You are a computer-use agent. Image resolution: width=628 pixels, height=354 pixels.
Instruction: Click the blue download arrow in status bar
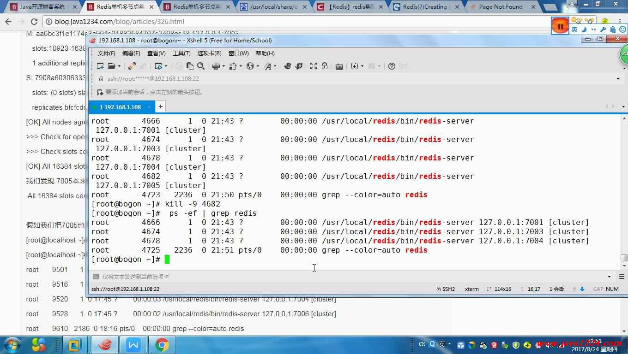[x=582, y=289]
